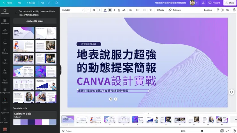
Task: Open the Notes panel
Action: 67,131
